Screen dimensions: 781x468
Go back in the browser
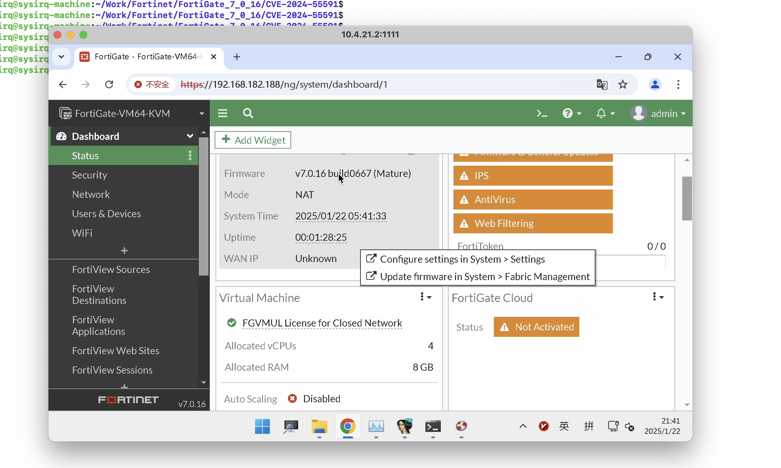(63, 84)
